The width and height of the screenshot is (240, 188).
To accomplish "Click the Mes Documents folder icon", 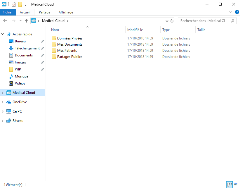I will pos(54,44).
